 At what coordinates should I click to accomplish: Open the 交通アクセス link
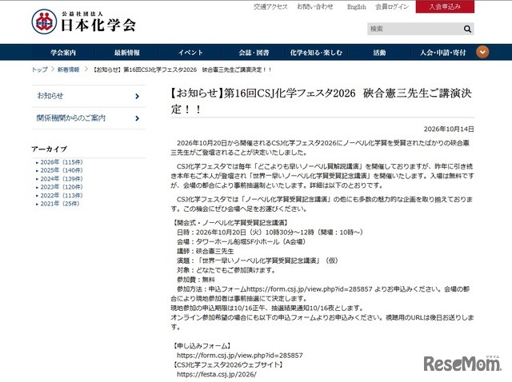270,6
